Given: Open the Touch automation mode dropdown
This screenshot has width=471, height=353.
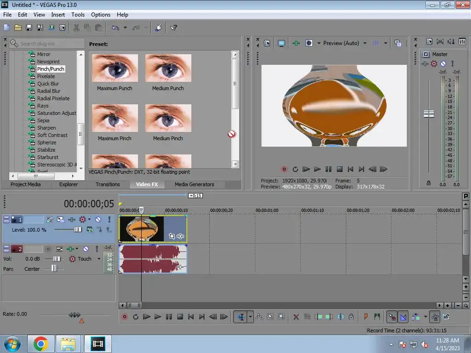Looking at the screenshot, I should pyautogui.click(x=98, y=259).
